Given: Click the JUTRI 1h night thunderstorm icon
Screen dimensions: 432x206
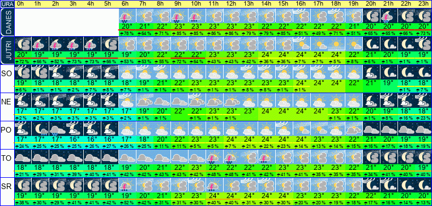Looking at the screenshot, I should click(x=40, y=44).
